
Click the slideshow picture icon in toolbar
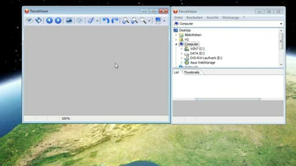(69, 21)
